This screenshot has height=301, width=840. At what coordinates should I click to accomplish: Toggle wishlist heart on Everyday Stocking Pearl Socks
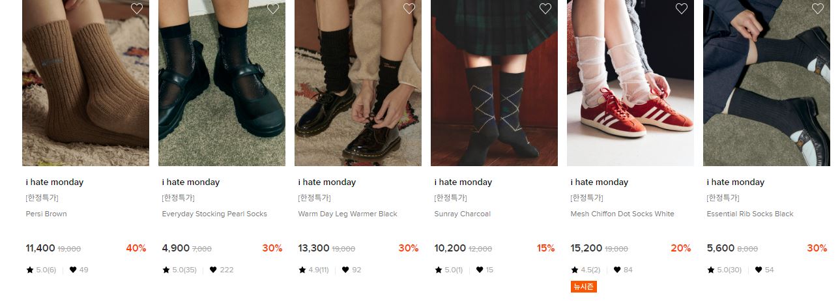[273, 8]
